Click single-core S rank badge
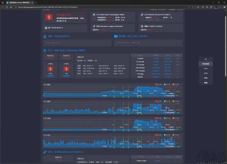Viewport: 227px width, 164px height. [x=50, y=69]
